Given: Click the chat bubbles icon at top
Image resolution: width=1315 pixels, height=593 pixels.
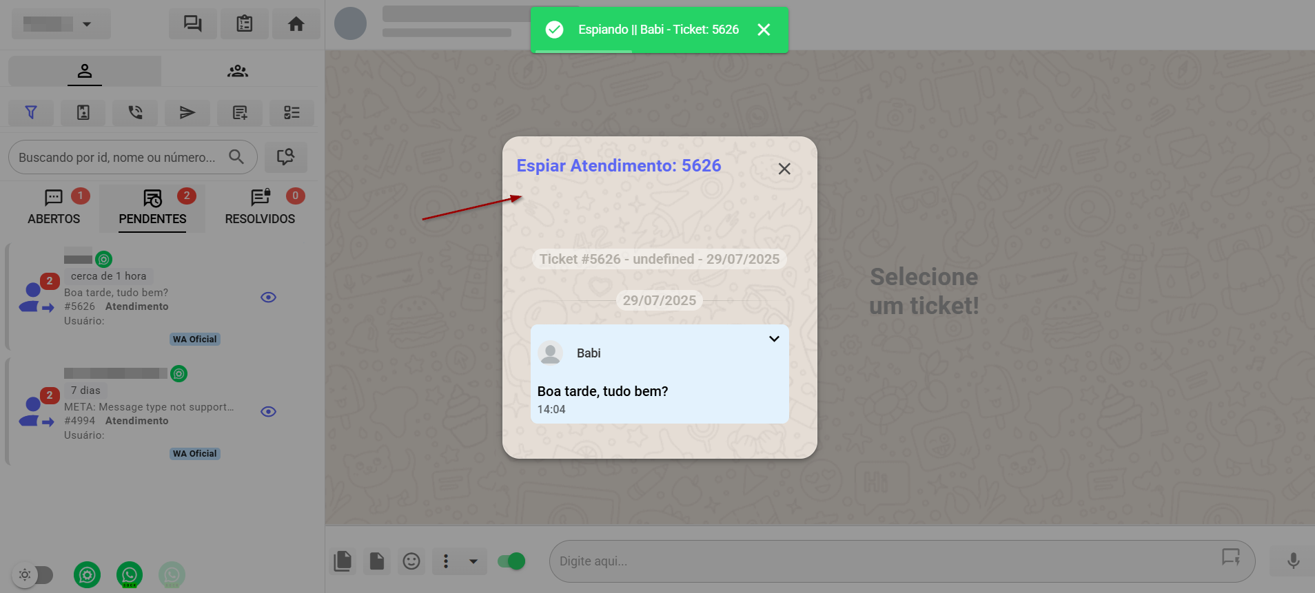Looking at the screenshot, I should click(193, 24).
